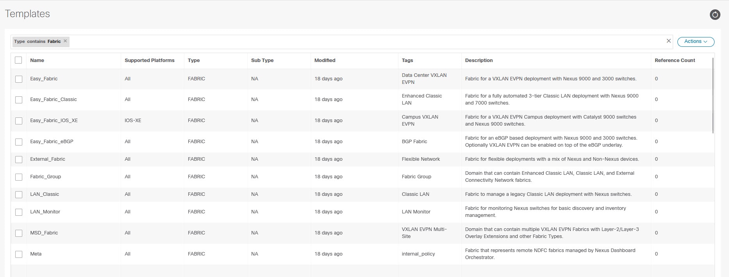Check the Easy_Fabric_IOS_XE row checkbox
The image size is (729, 277).
click(x=19, y=121)
